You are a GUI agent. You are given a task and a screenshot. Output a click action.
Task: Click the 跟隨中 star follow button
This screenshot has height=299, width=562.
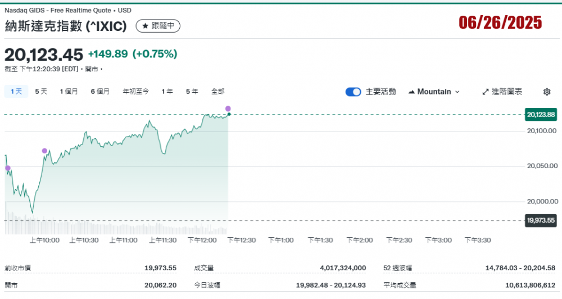click(x=158, y=26)
